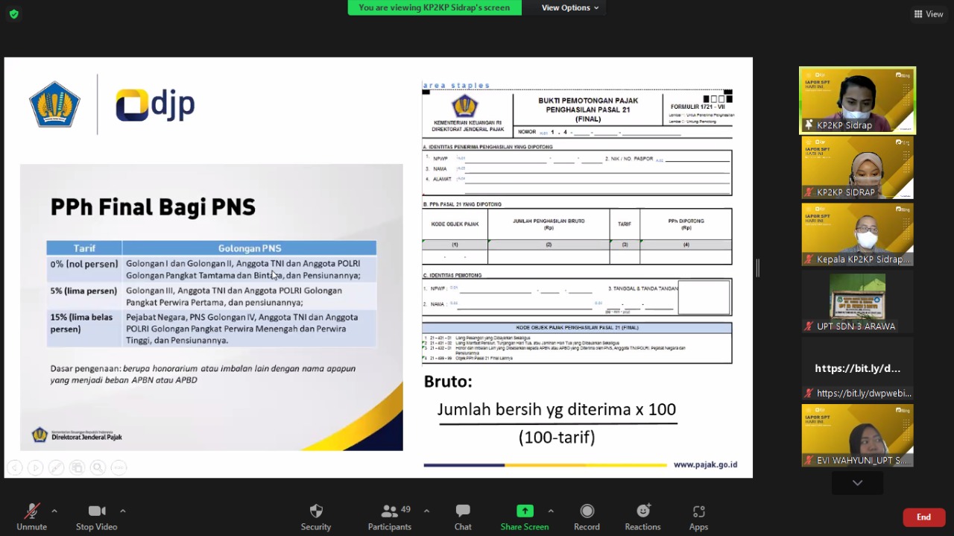Expand participants options arrow
This screenshot has width=954, height=536.
click(x=426, y=511)
